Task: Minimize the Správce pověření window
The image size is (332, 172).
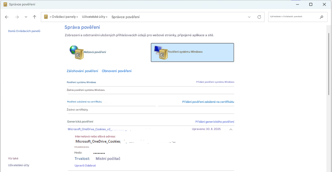Action: pos(298,5)
